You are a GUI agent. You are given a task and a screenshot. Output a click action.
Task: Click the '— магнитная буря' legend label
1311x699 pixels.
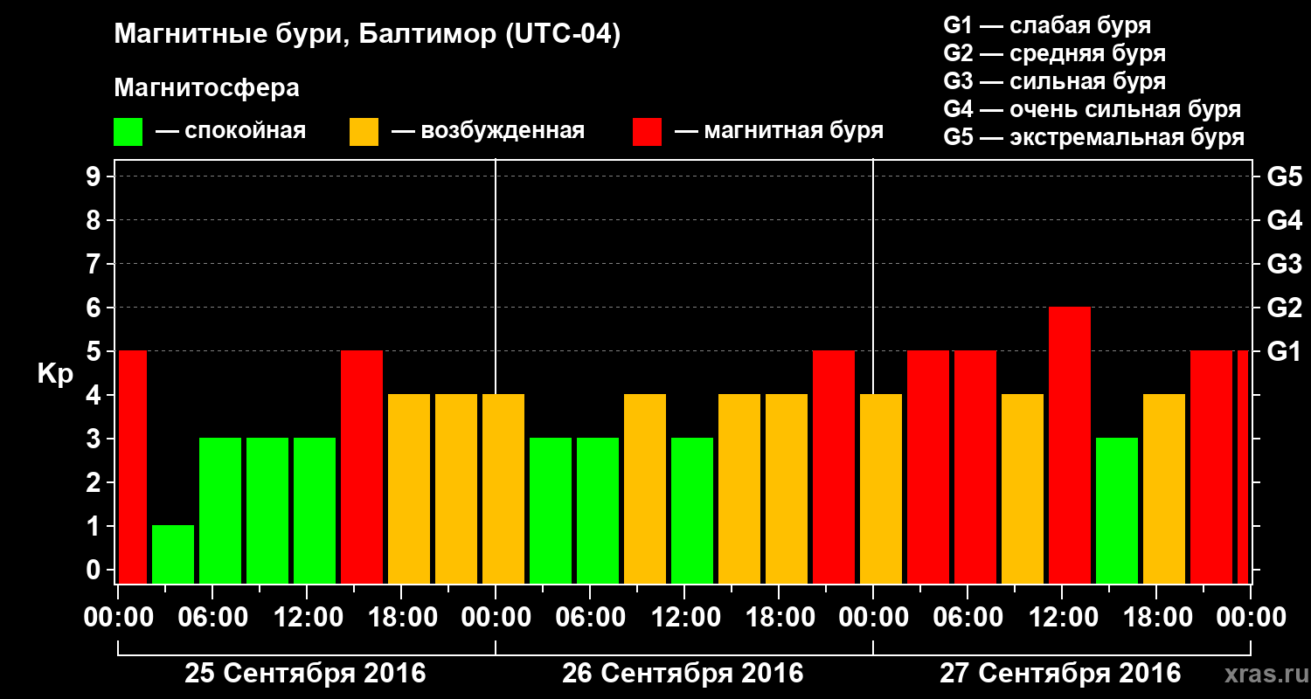(780, 131)
